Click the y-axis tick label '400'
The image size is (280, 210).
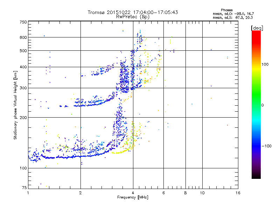[23, 67]
